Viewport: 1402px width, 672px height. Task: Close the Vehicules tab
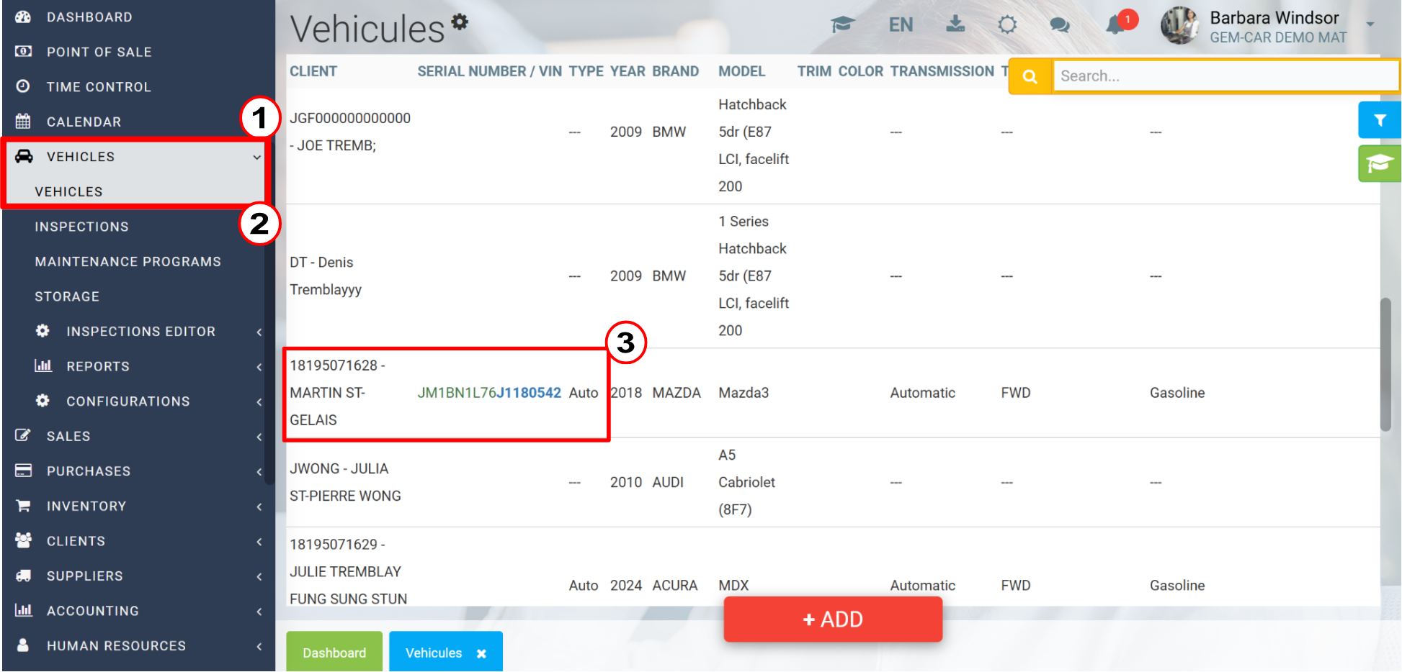481,653
